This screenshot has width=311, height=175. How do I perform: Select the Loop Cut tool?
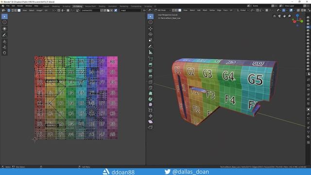coord(151,82)
